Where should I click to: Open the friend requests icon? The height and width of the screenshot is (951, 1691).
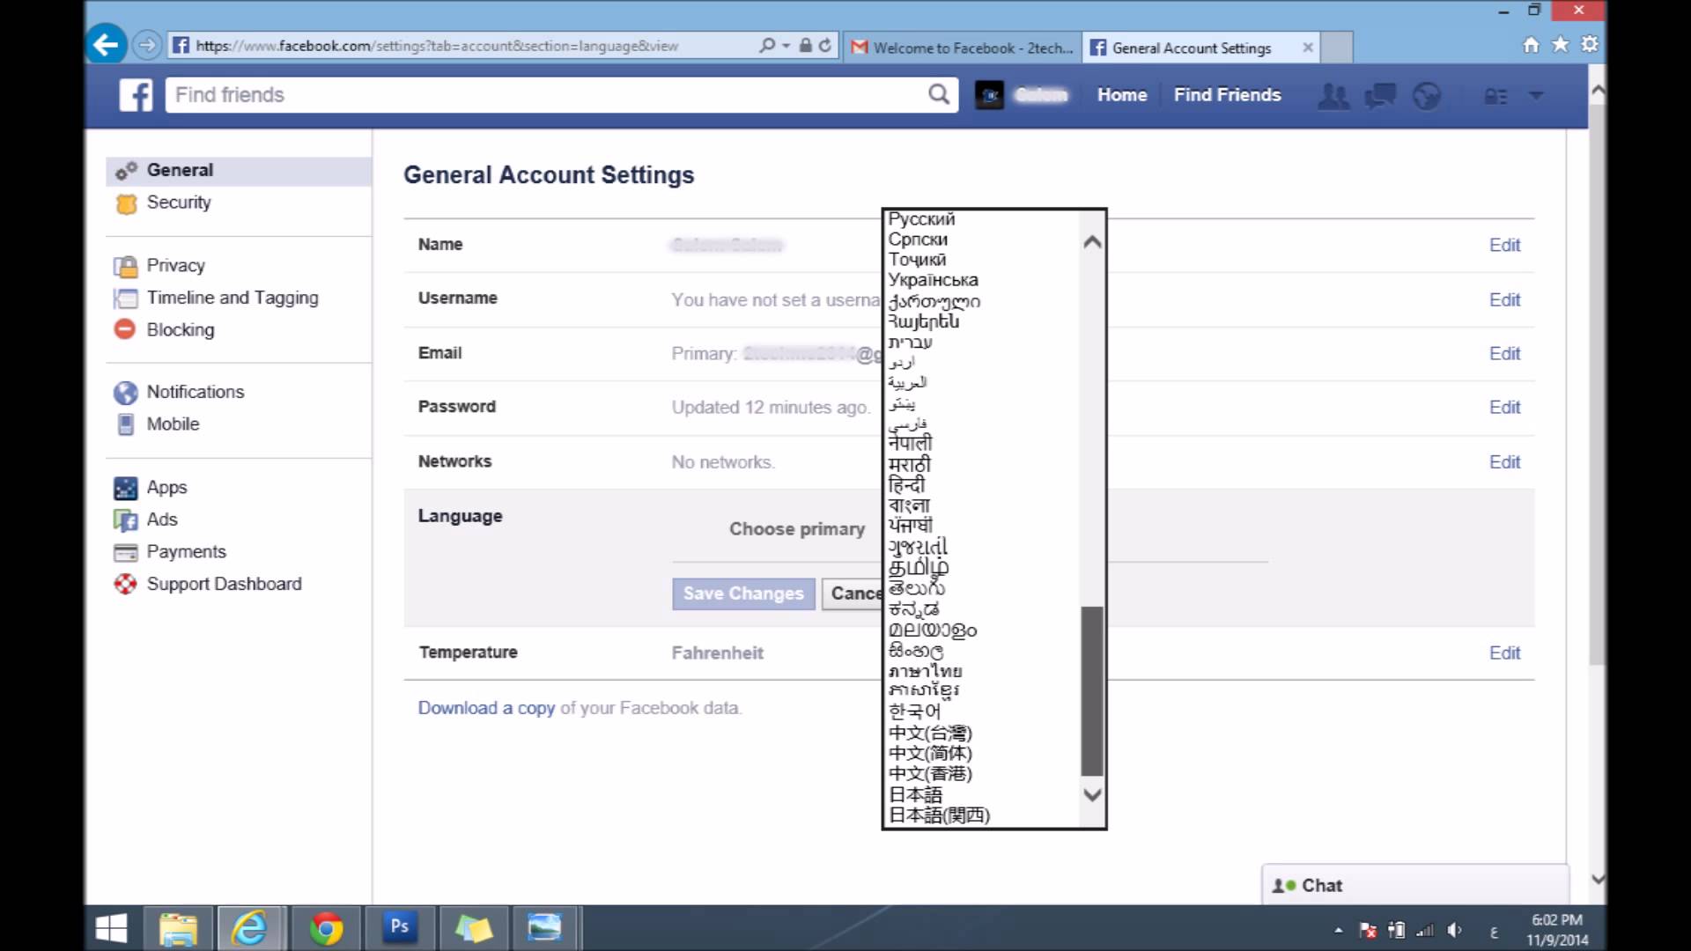coord(1333,96)
